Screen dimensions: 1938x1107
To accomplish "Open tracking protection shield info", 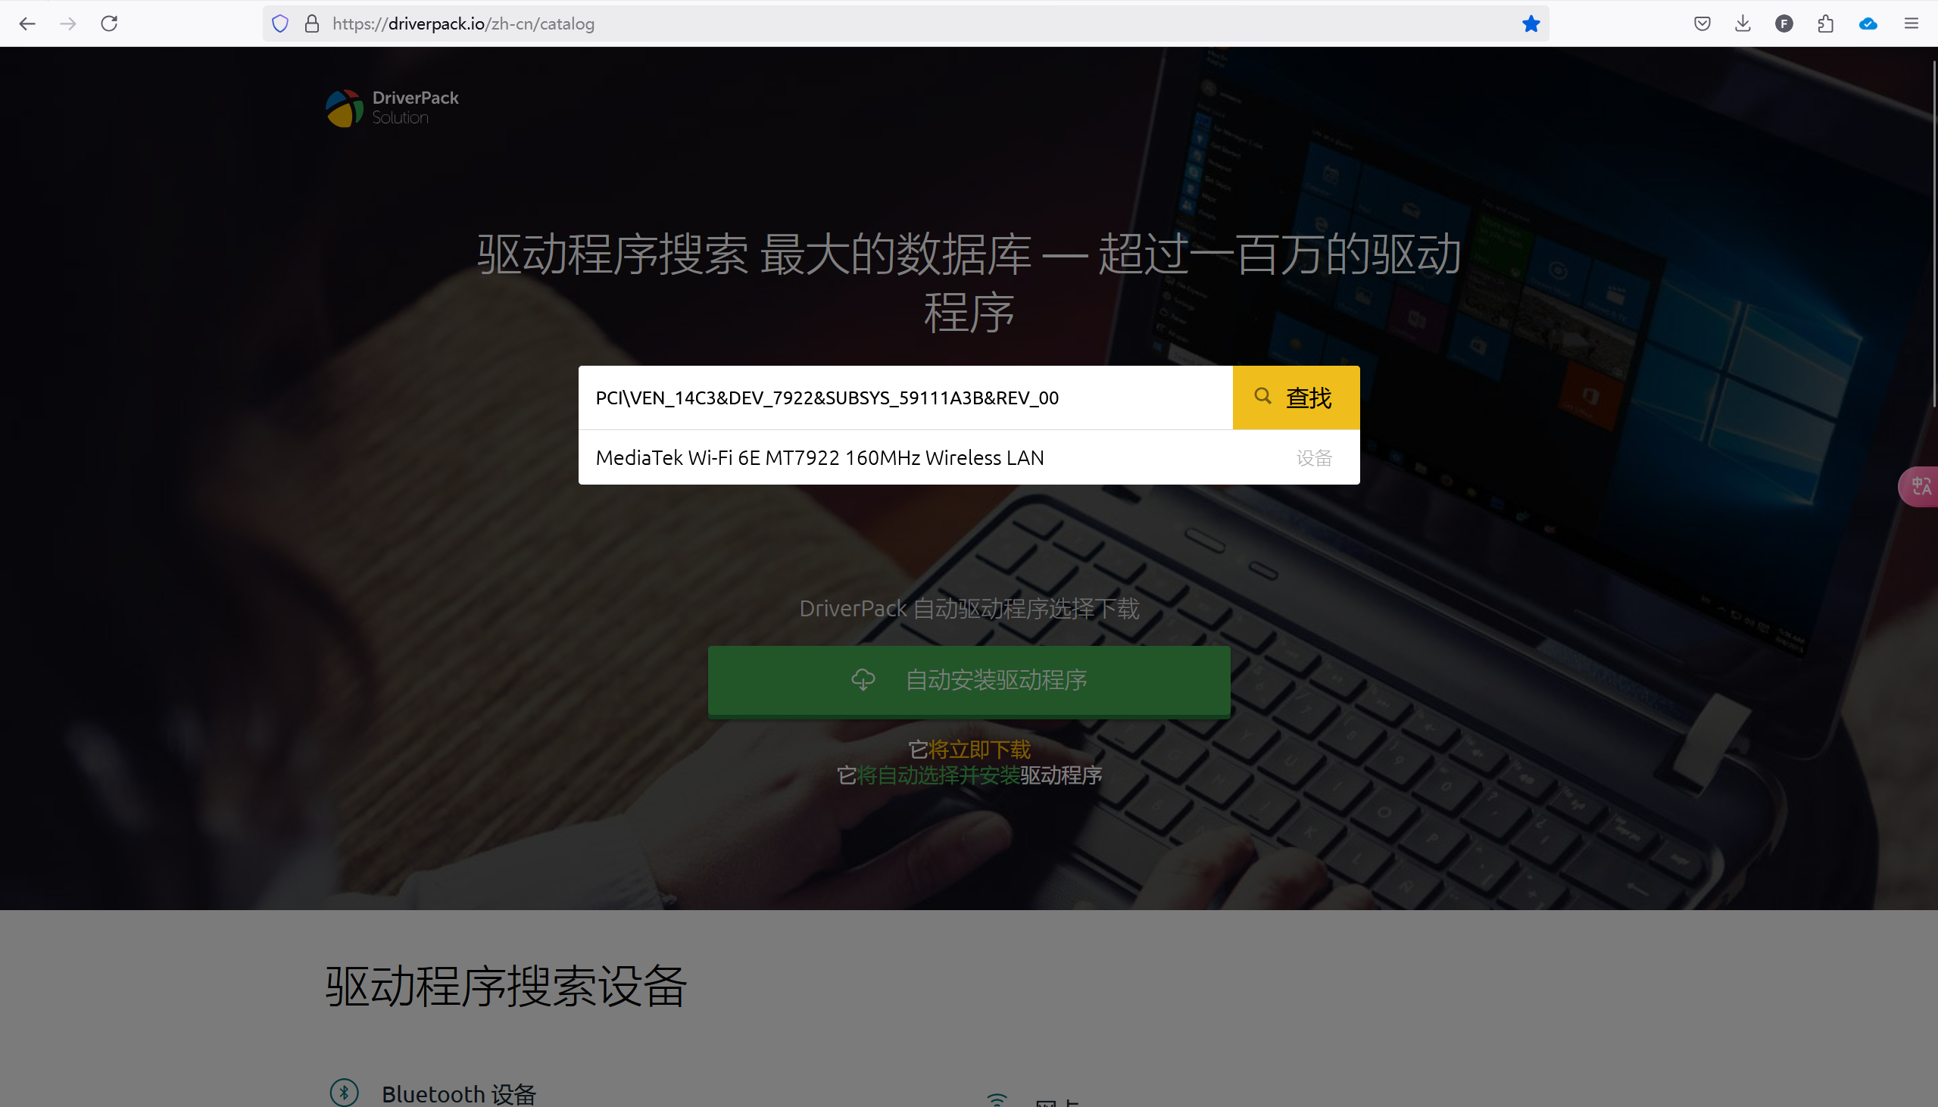I will (280, 23).
